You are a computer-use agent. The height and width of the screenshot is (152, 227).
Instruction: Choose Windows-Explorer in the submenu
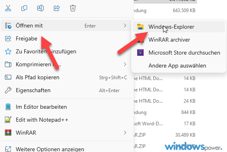click(179, 27)
